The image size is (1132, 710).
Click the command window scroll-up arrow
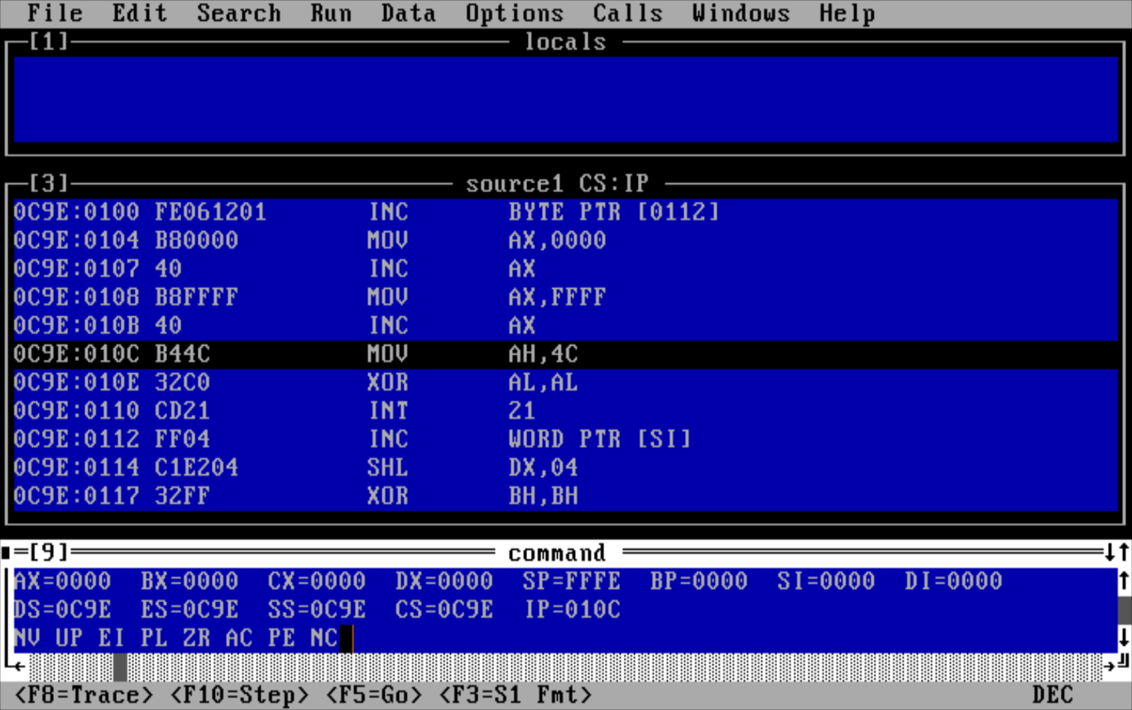coord(1124,581)
